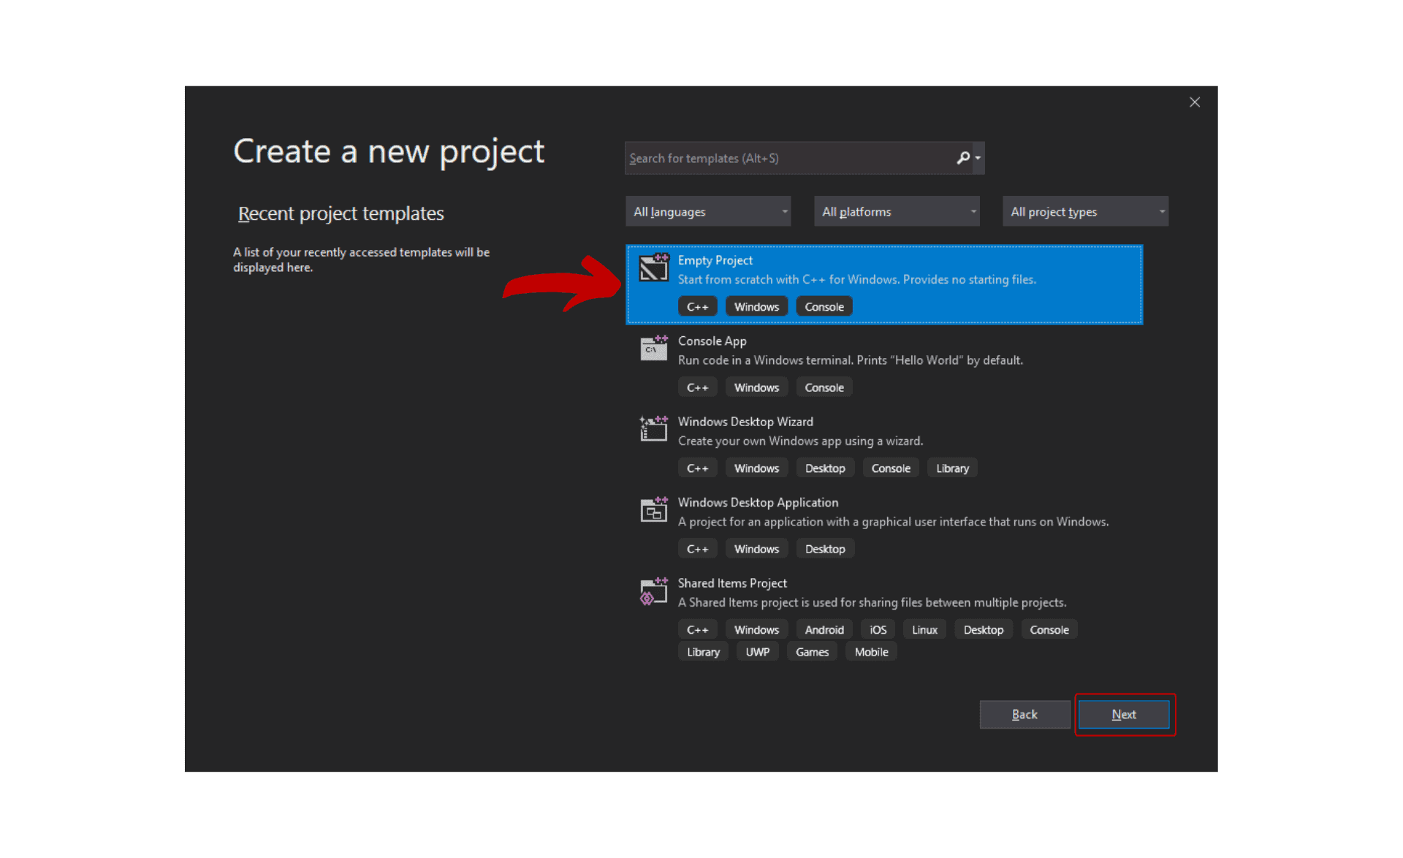Viewport: 1403px width, 858px height.
Task: Select the Windows Desktop Application title
Action: tap(758, 502)
